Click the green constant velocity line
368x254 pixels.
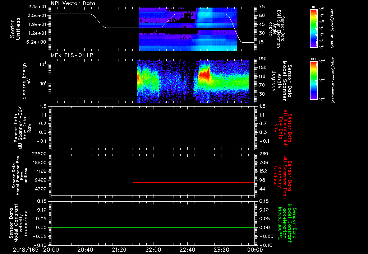153,227
